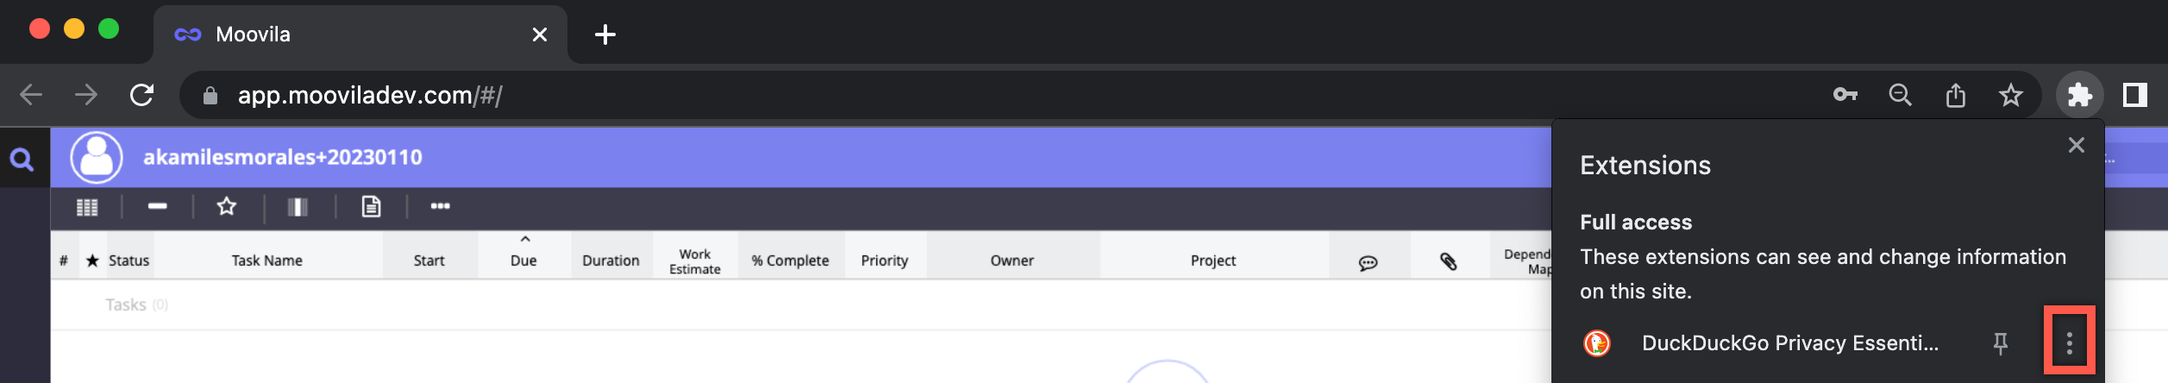This screenshot has height=383, width=2168.
Task: Close the Extensions popup
Action: coord(2076,145)
